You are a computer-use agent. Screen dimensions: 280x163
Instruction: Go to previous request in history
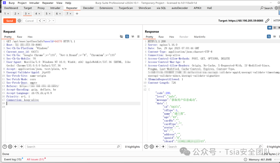[x=40, y=21]
